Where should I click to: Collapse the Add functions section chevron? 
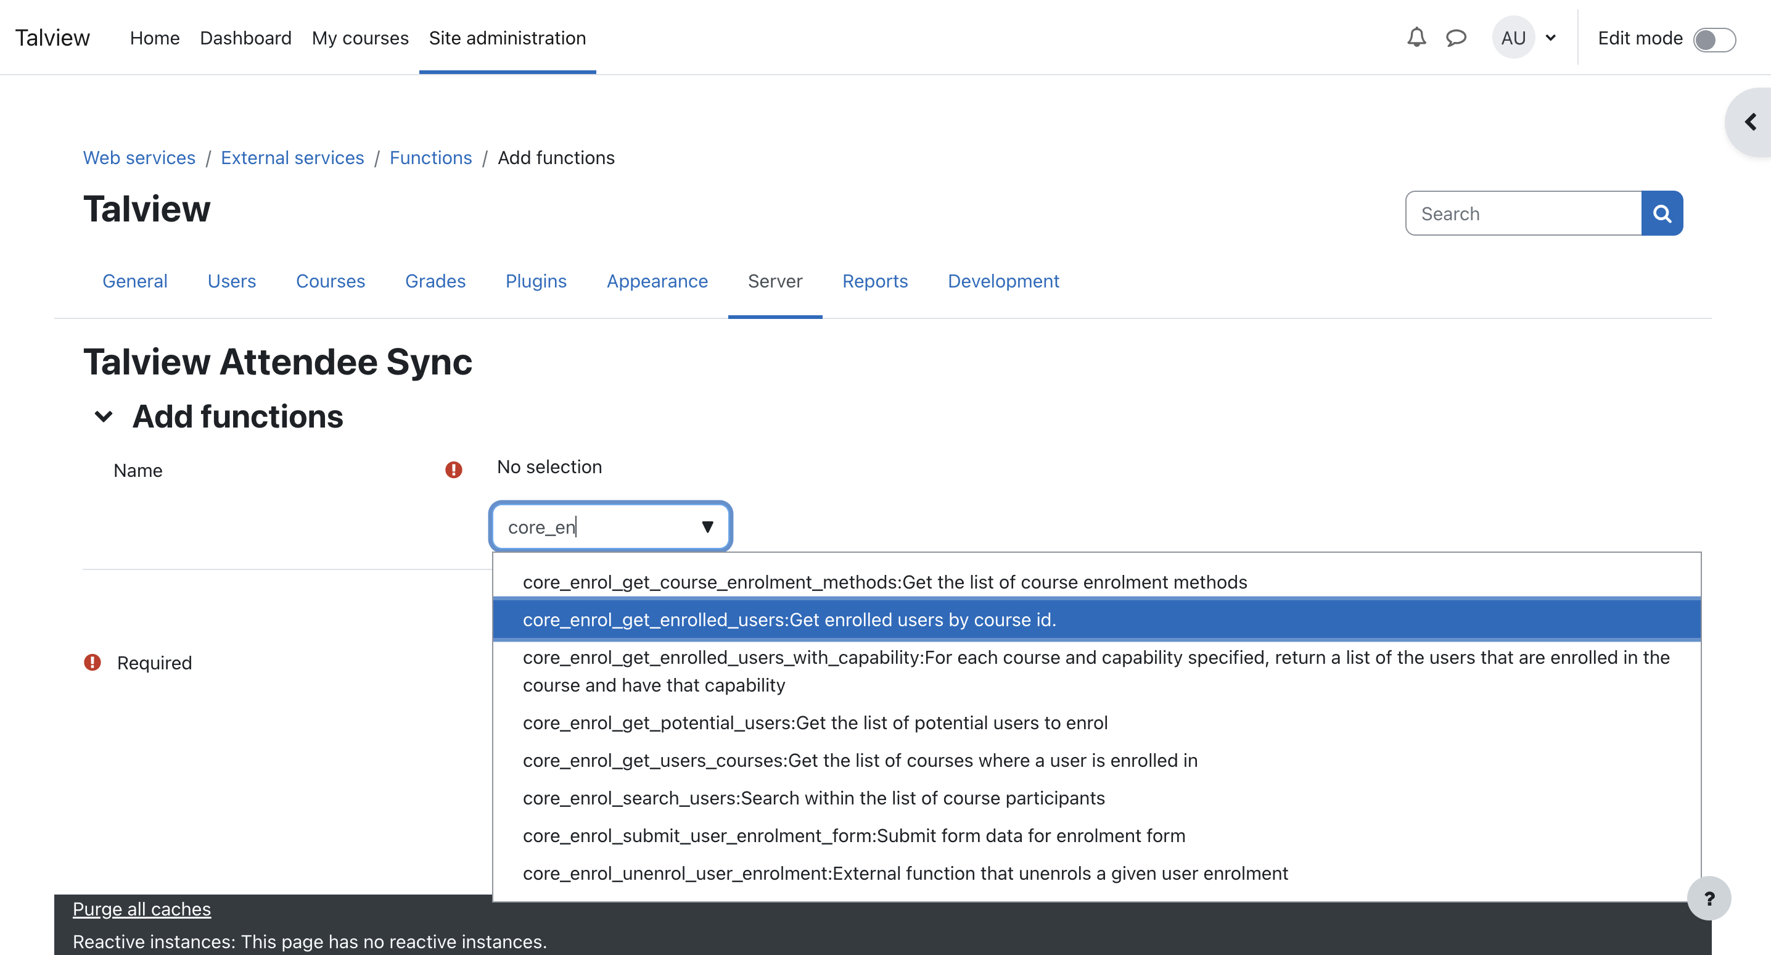coord(104,417)
